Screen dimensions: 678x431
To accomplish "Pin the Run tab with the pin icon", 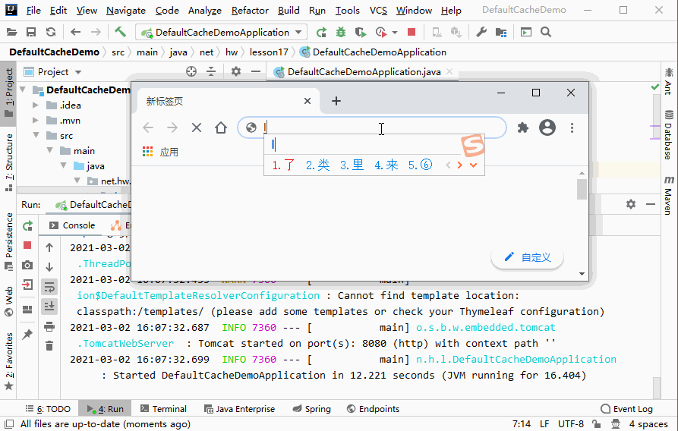I will (27, 334).
